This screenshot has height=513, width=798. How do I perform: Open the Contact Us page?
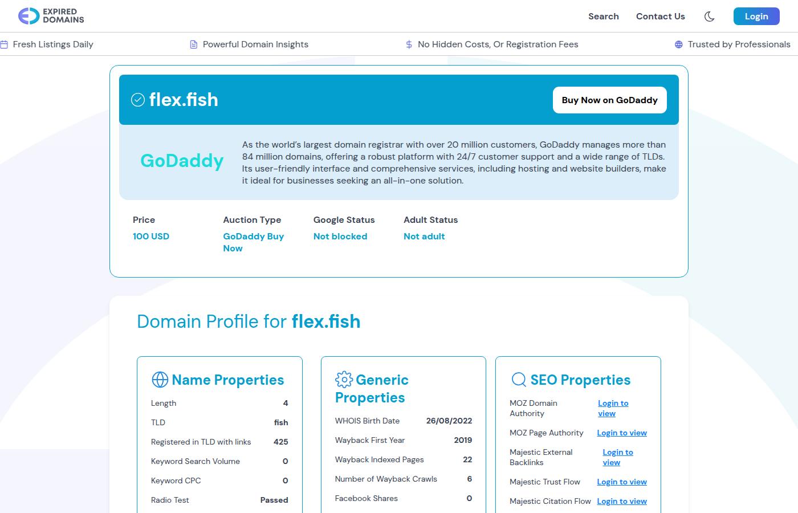[661, 17]
